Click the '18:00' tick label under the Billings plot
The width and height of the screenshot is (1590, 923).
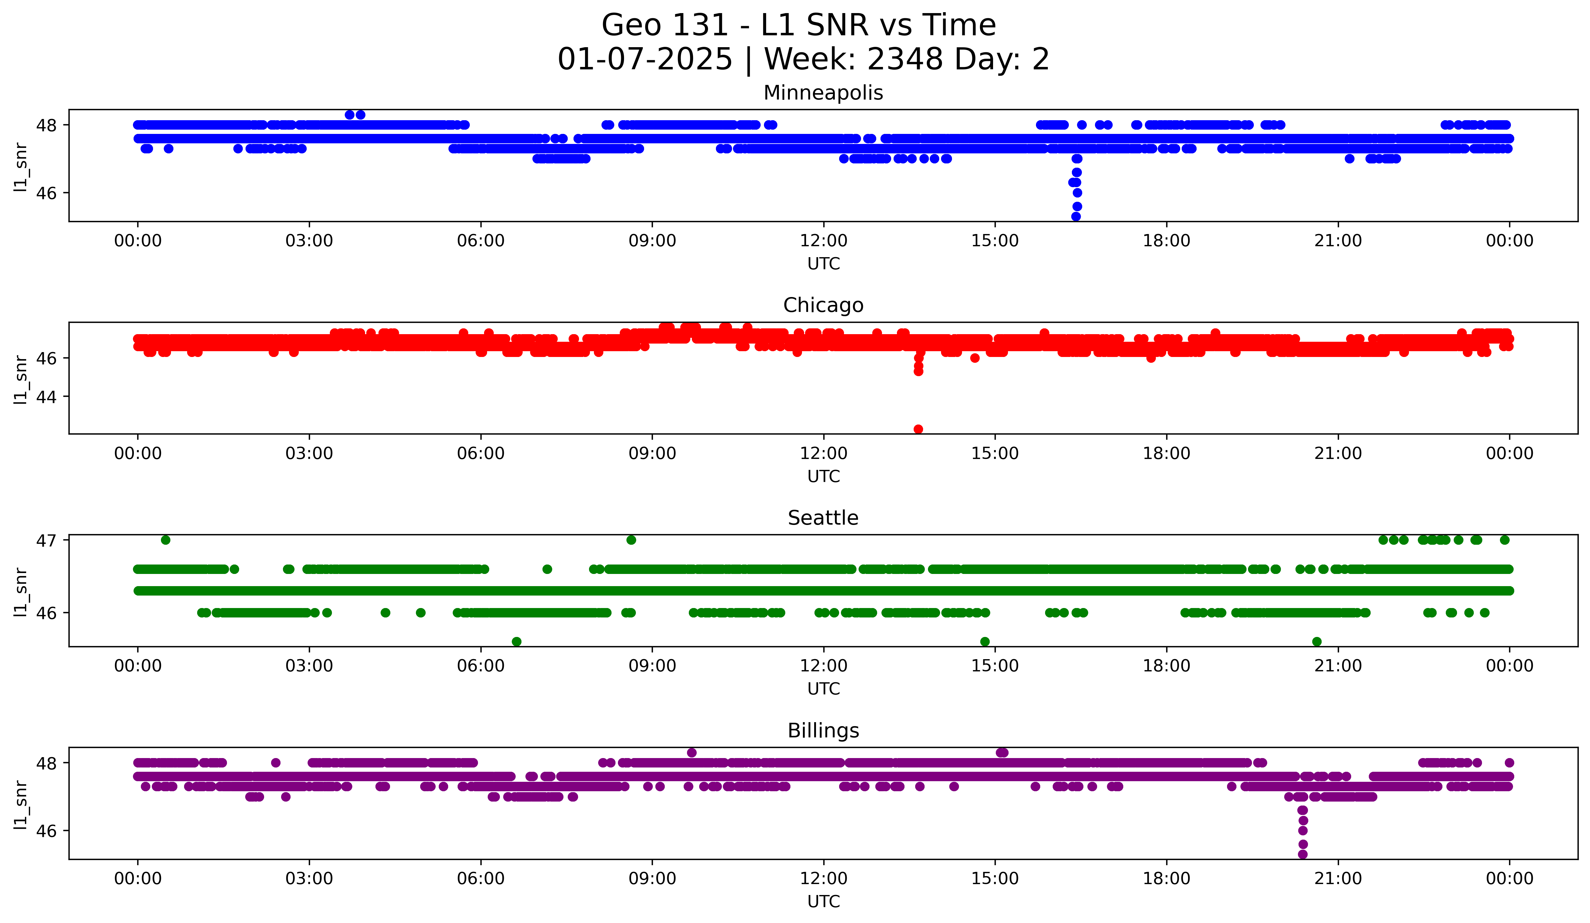click(1166, 879)
